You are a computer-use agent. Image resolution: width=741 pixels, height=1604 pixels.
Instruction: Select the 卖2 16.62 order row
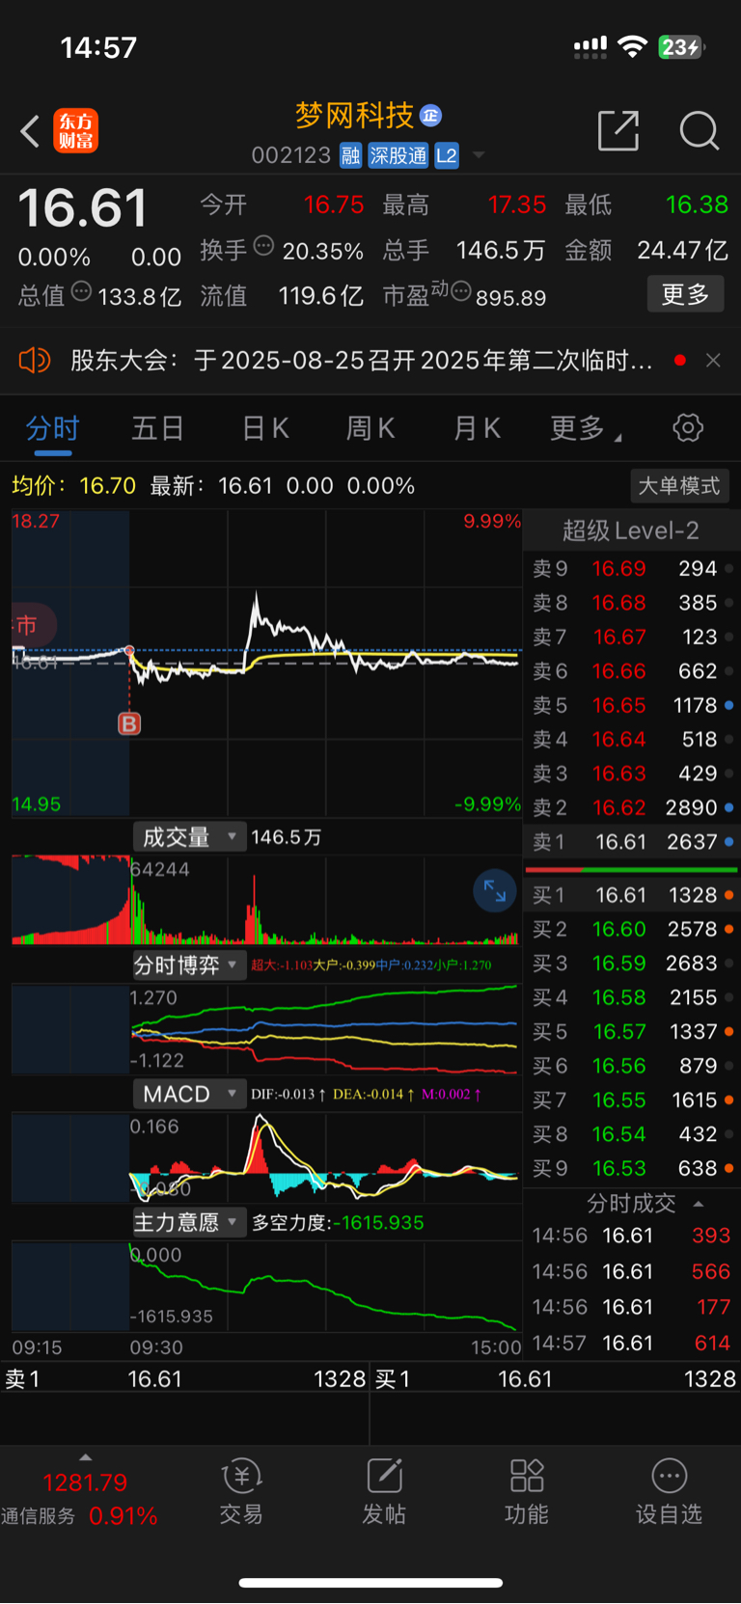632,807
